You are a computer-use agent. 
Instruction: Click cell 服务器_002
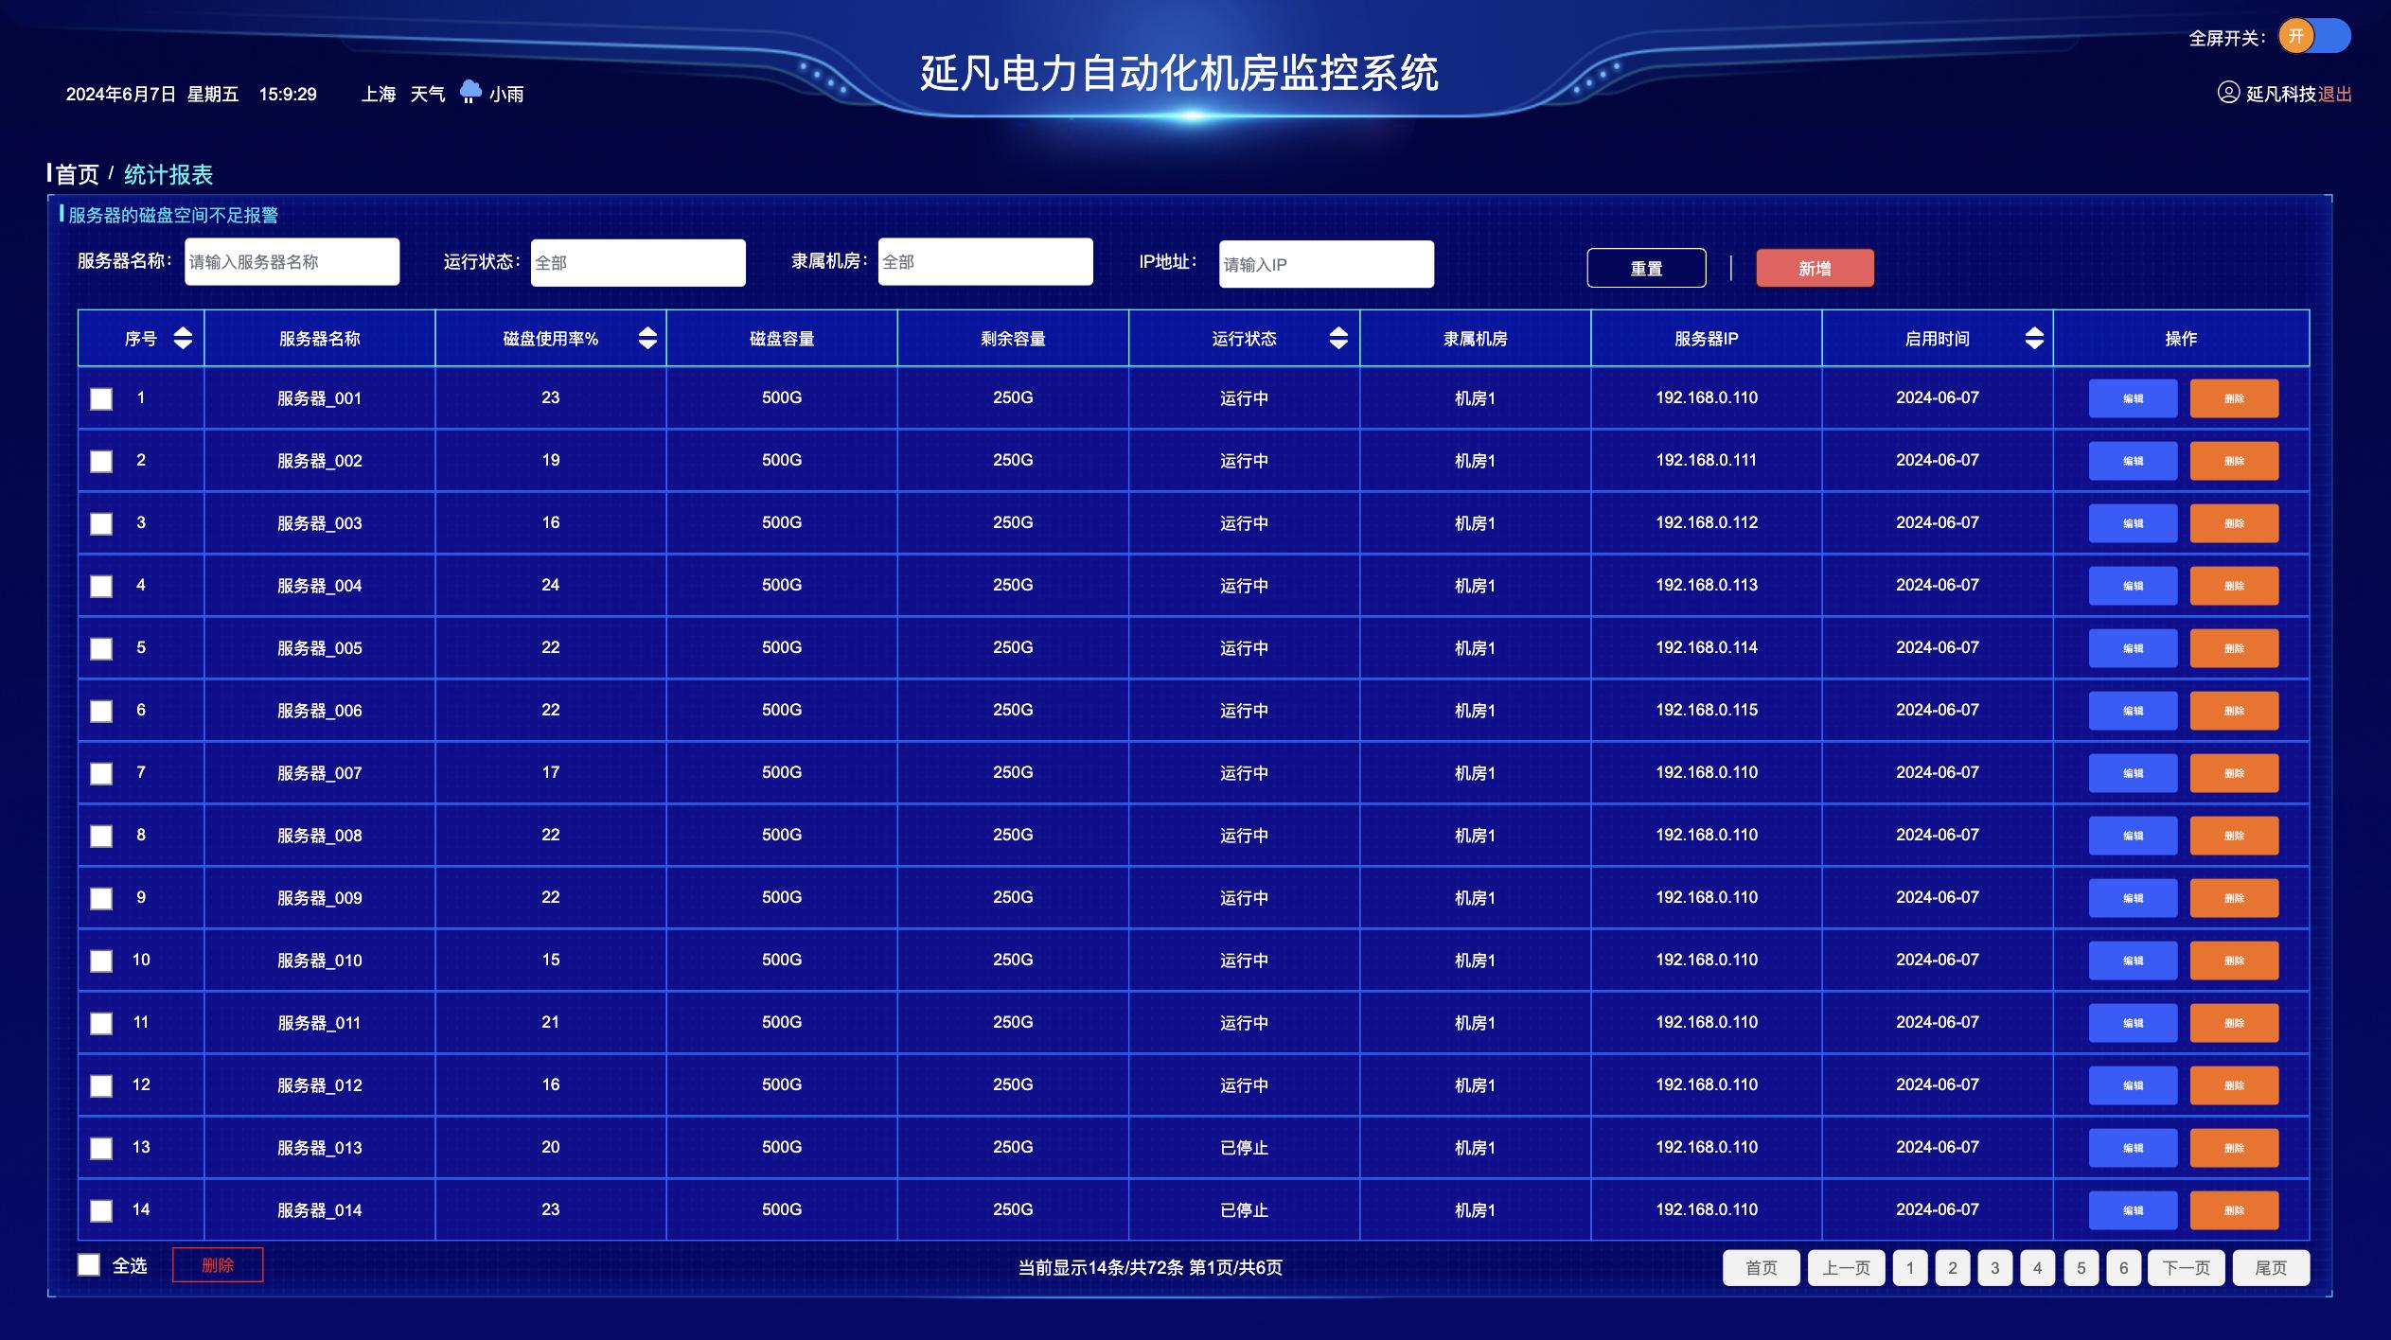pos(320,461)
